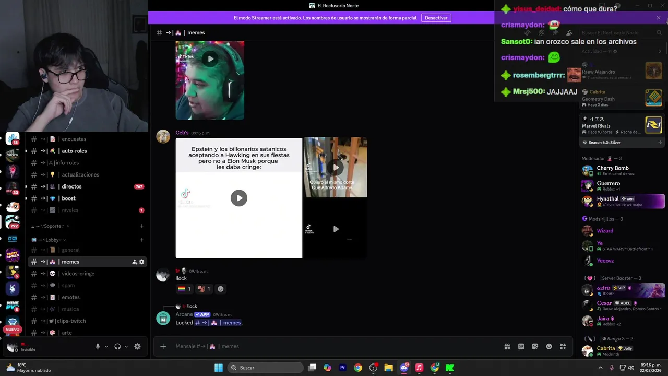Open Discord user settings gear
The width and height of the screenshot is (668, 376).
(x=137, y=346)
